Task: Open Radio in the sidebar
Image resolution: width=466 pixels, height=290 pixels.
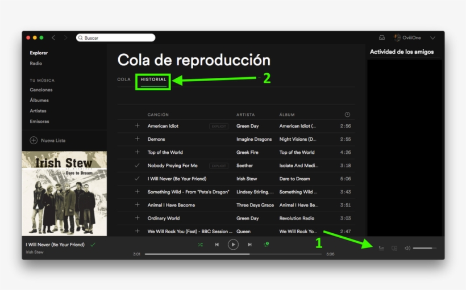Action: click(36, 63)
